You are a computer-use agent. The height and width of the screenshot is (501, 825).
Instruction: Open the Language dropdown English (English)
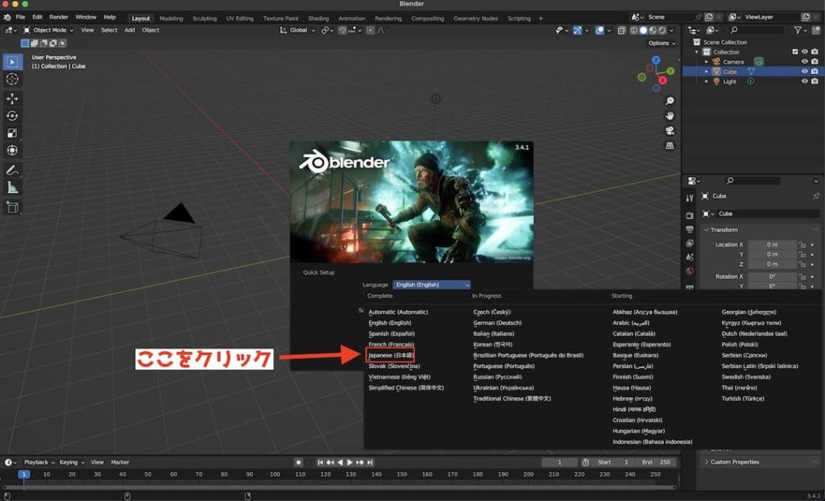432,284
